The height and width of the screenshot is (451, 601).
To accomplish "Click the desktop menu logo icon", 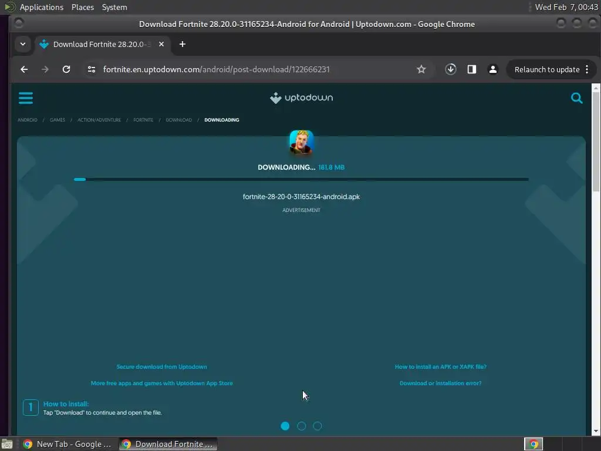I will coord(9,7).
